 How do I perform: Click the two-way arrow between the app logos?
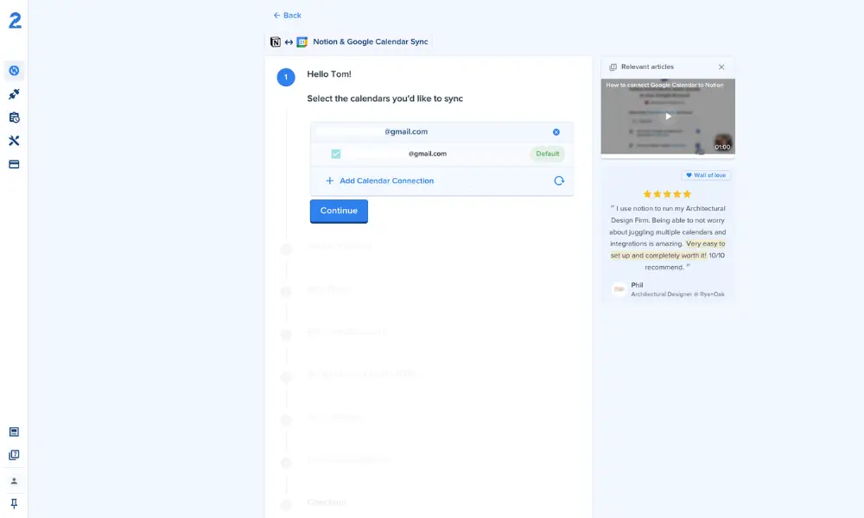pyautogui.click(x=289, y=41)
